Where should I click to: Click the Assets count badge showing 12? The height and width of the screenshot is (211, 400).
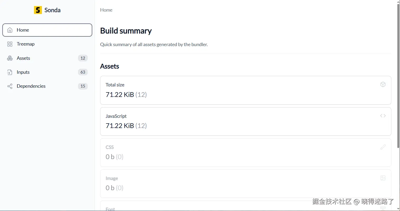[83, 58]
